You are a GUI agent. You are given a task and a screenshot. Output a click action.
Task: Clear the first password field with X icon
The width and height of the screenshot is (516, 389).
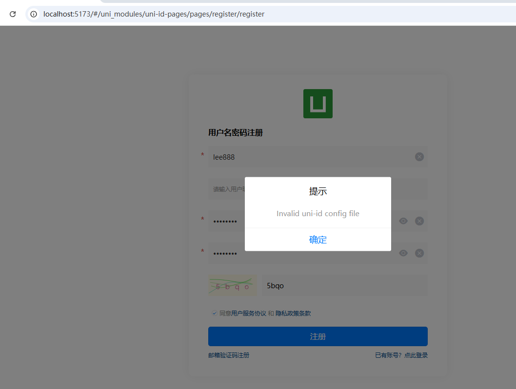pyautogui.click(x=419, y=221)
